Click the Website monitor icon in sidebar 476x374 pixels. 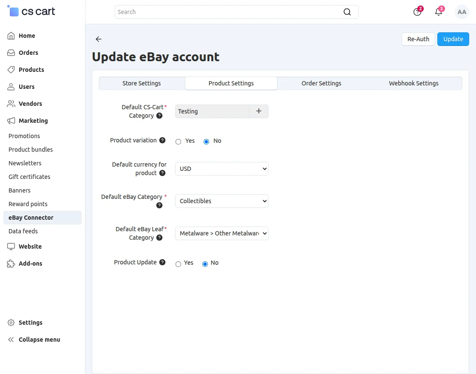[11, 246]
